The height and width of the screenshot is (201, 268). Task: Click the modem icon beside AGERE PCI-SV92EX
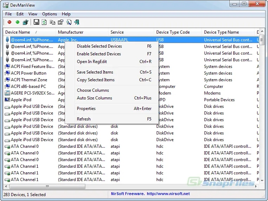(7, 93)
